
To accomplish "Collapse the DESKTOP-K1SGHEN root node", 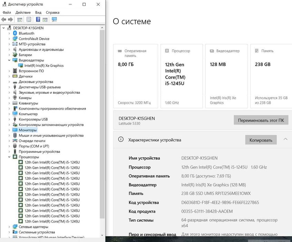I will click(x=3, y=28).
